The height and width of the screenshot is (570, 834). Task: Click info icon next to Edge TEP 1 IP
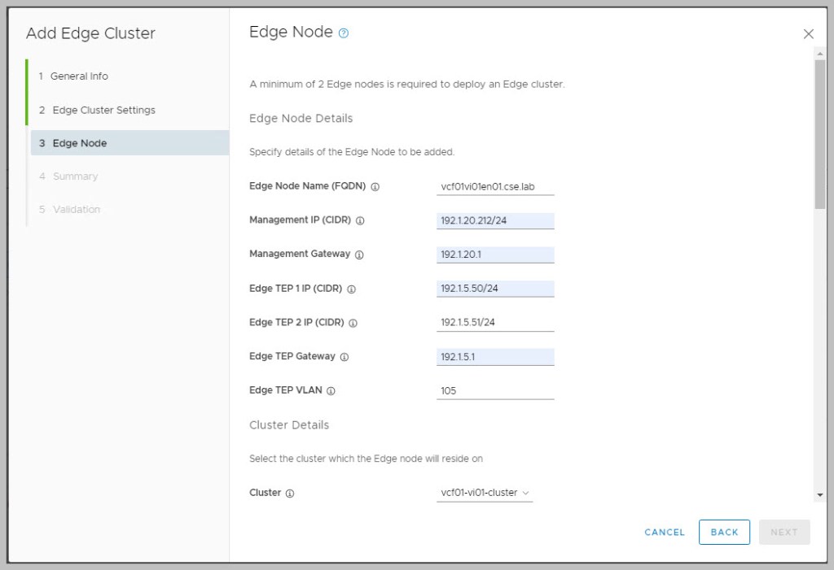click(x=352, y=289)
